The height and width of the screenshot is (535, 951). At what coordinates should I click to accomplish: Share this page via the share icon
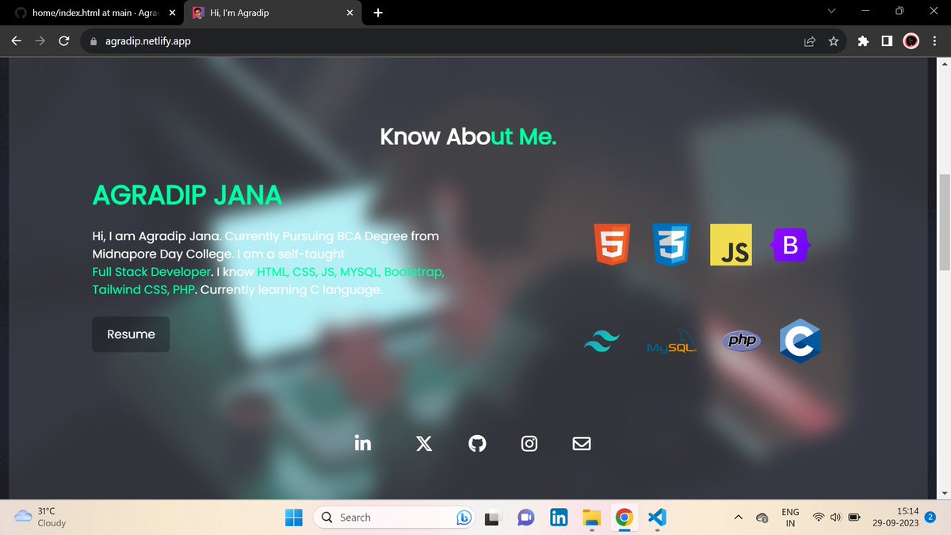pyautogui.click(x=809, y=41)
